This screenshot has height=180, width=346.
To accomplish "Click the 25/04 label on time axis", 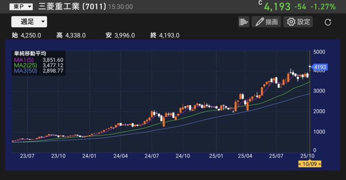I will (245, 156).
